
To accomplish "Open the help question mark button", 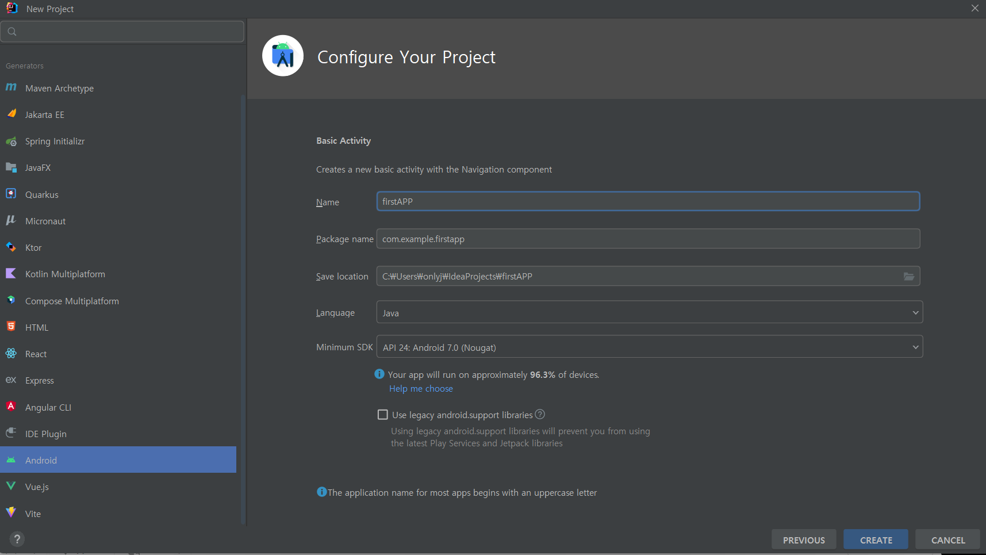I will tap(17, 539).
